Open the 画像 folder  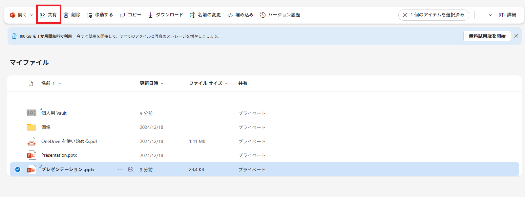(x=46, y=127)
